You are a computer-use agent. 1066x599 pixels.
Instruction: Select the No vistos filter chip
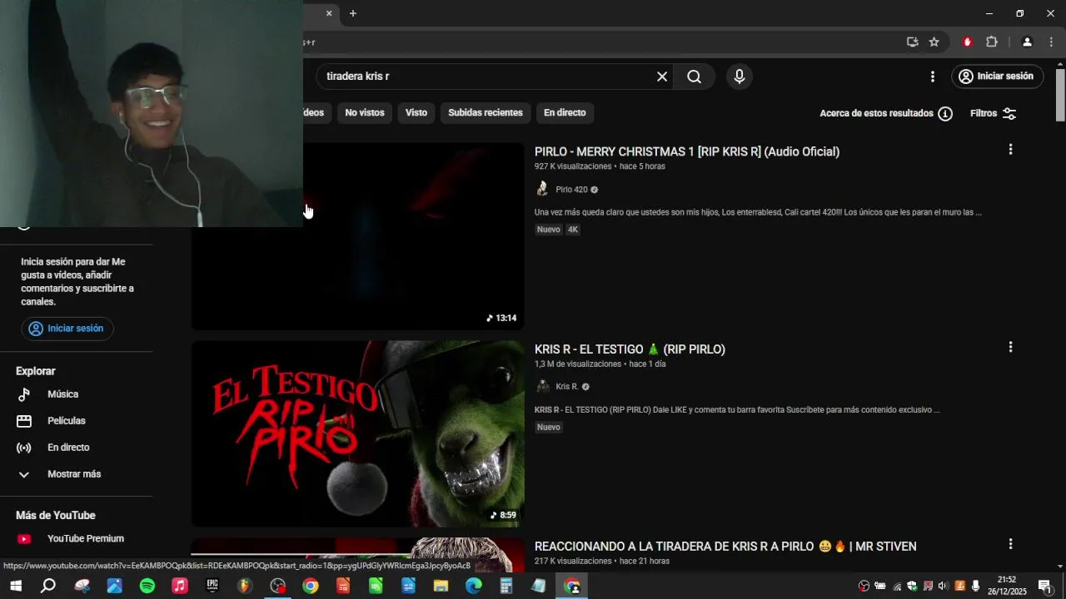[x=365, y=112]
